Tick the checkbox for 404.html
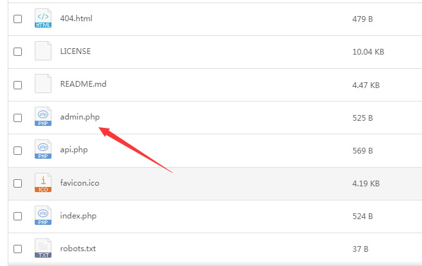 click(x=18, y=19)
